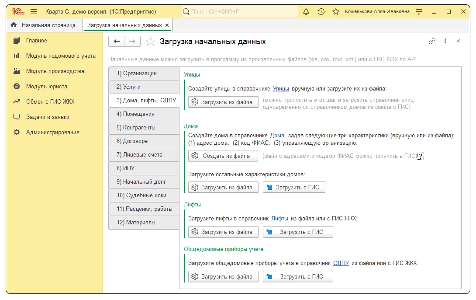Open the Лифты reference link

[279, 219]
